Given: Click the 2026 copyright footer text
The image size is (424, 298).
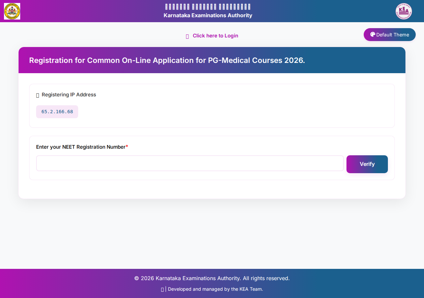Looking at the screenshot, I should click(212, 278).
